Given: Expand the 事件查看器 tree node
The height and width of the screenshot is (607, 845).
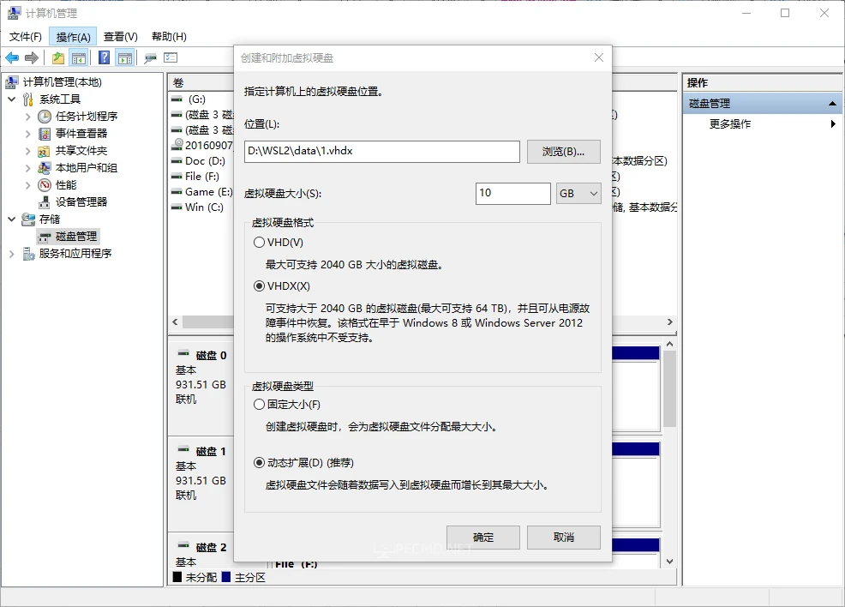Looking at the screenshot, I should coord(28,134).
